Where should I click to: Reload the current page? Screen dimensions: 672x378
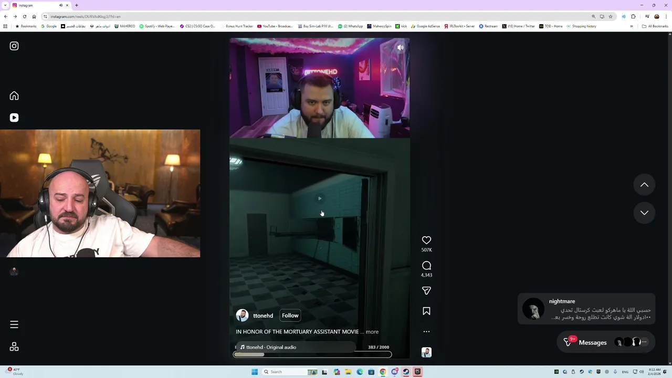[25, 16]
